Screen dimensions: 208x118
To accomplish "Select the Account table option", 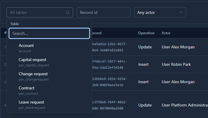I will pos(49,48).
